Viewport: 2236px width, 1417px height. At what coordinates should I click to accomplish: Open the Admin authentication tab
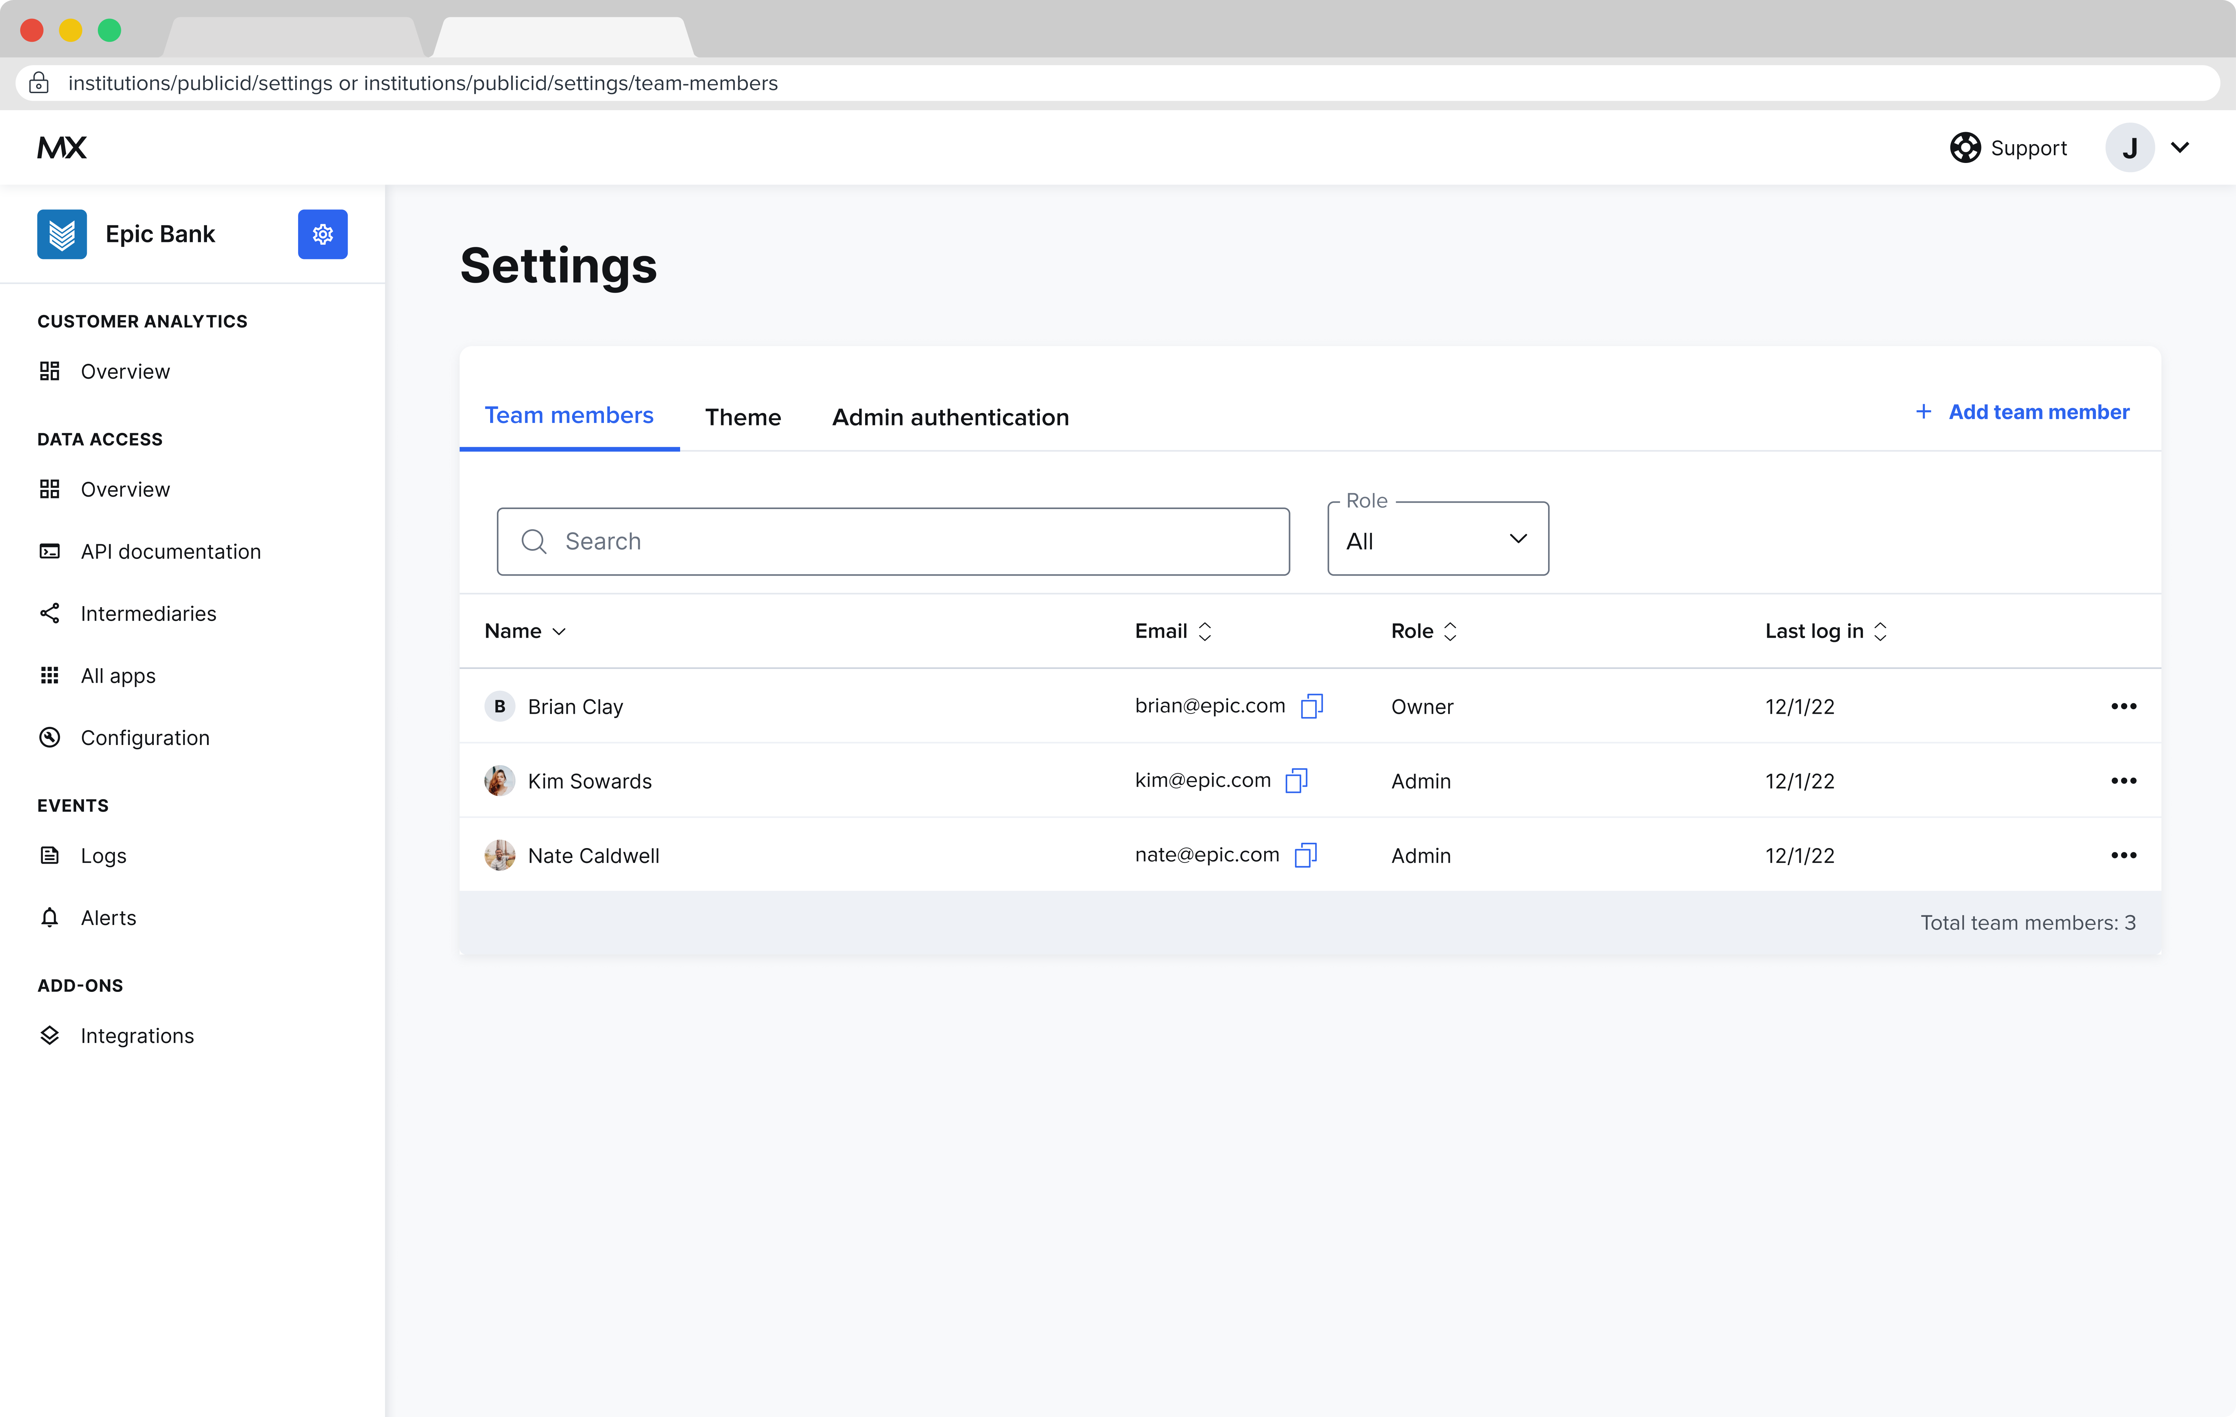point(950,417)
